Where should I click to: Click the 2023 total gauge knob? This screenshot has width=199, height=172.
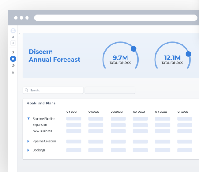[x=188, y=54]
